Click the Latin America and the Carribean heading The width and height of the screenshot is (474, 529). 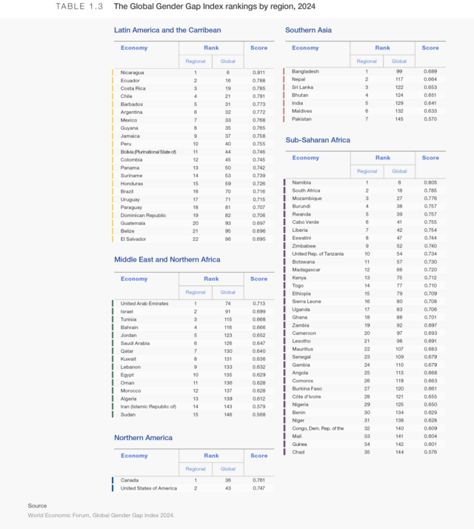pyautogui.click(x=167, y=30)
